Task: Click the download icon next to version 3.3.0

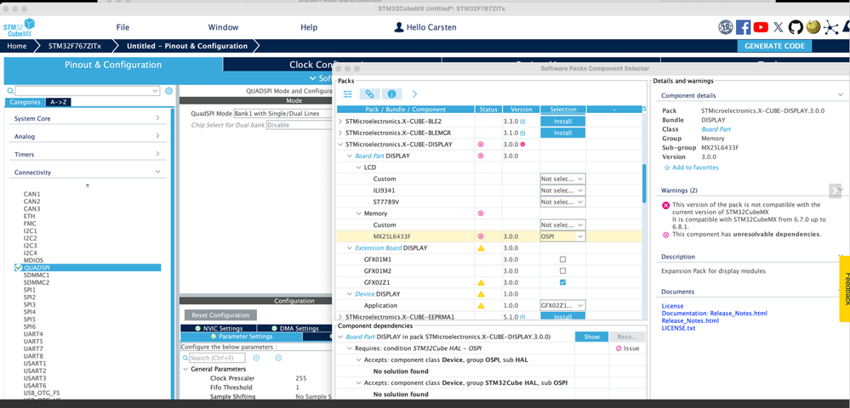Action: [x=523, y=122]
